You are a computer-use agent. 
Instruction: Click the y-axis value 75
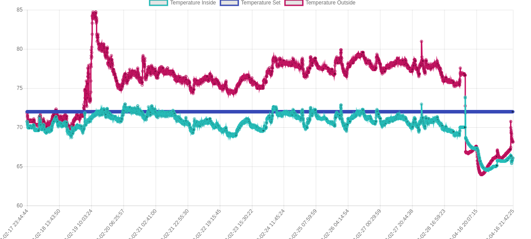20,88
